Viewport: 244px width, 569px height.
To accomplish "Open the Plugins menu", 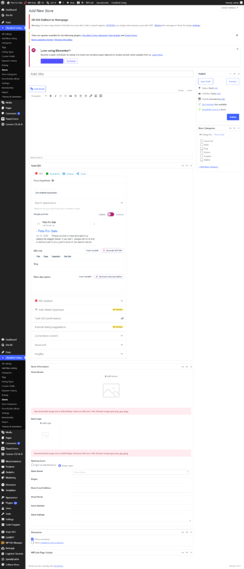I will click(13, 503).
